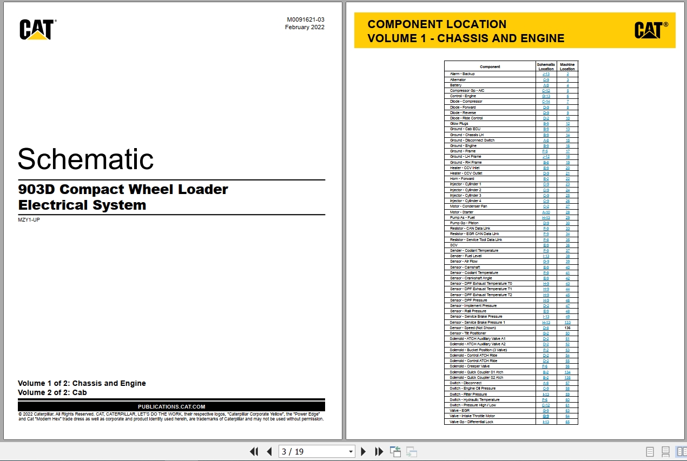687x461 pixels.
Task: Follow schematic link A-10 for Motor Starter
Action: (546, 212)
